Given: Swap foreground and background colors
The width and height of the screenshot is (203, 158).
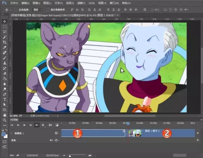Looking at the screenshot, I should 6,130.
